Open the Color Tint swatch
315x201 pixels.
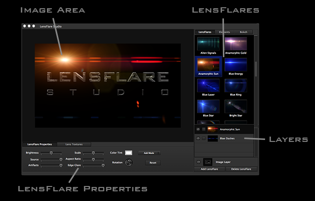pos(128,153)
